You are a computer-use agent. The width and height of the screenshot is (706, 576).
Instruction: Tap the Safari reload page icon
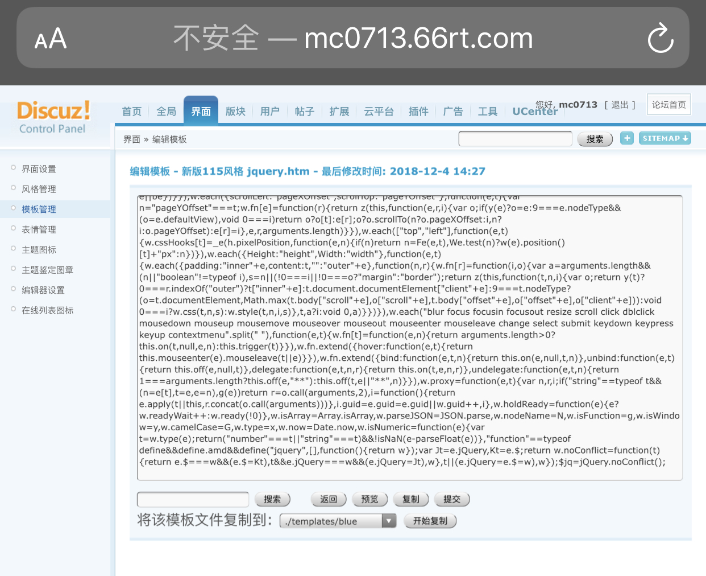pyautogui.click(x=661, y=38)
